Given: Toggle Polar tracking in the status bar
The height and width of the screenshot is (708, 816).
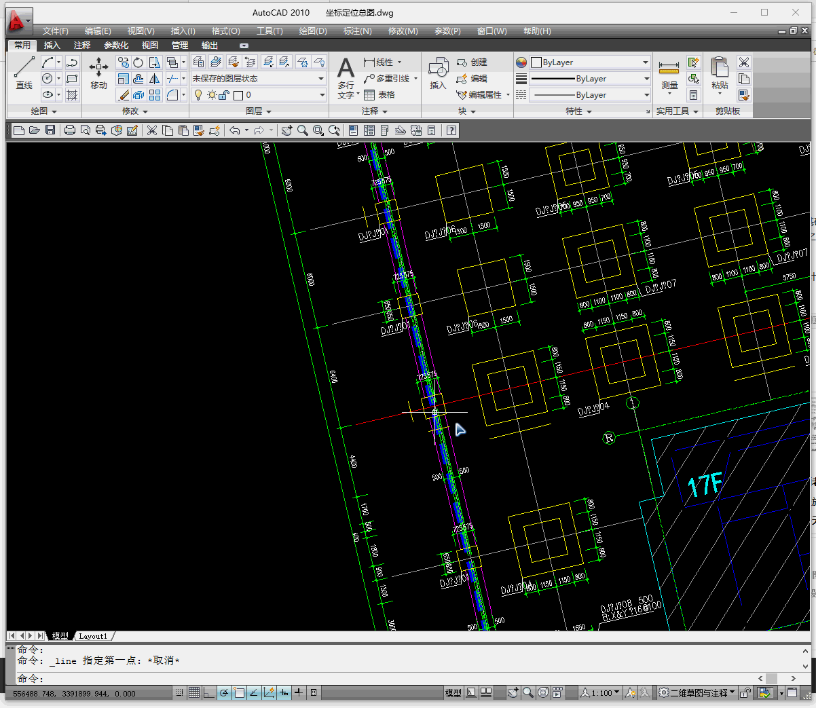Looking at the screenshot, I should 223,693.
